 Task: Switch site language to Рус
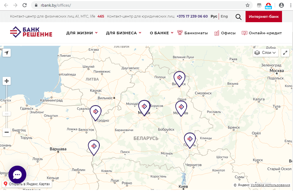click(x=214, y=16)
